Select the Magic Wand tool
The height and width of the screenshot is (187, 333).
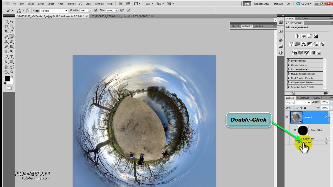12,26
